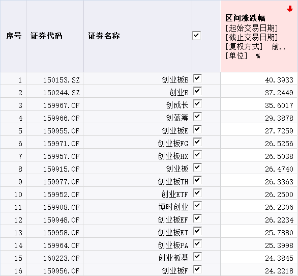Toggle checkbox next to 创业板FG
298x276 pixels.
pyautogui.click(x=197, y=142)
